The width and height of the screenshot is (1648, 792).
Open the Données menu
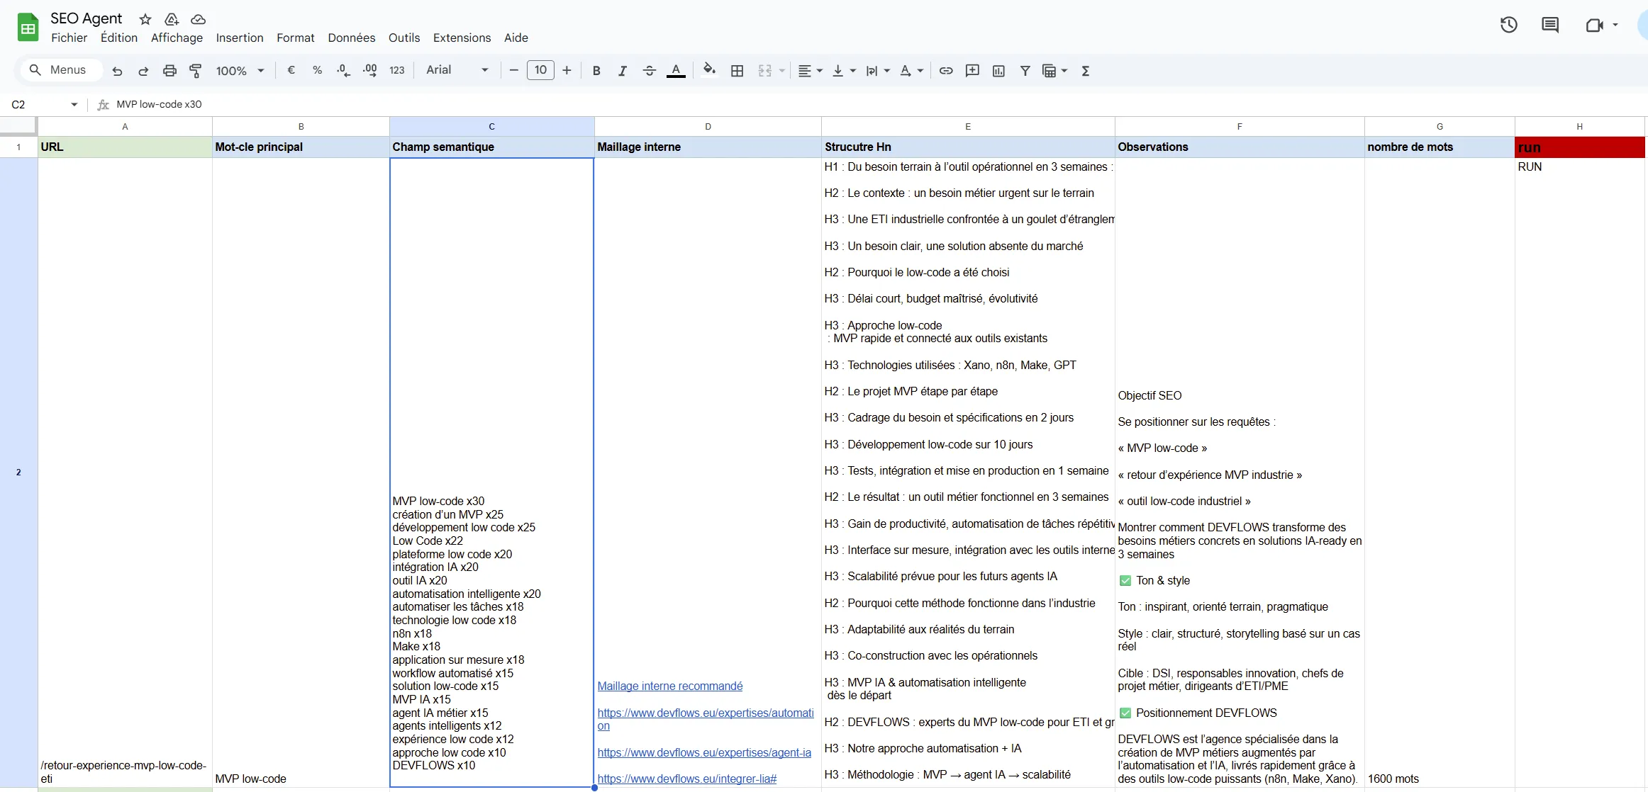tap(351, 38)
